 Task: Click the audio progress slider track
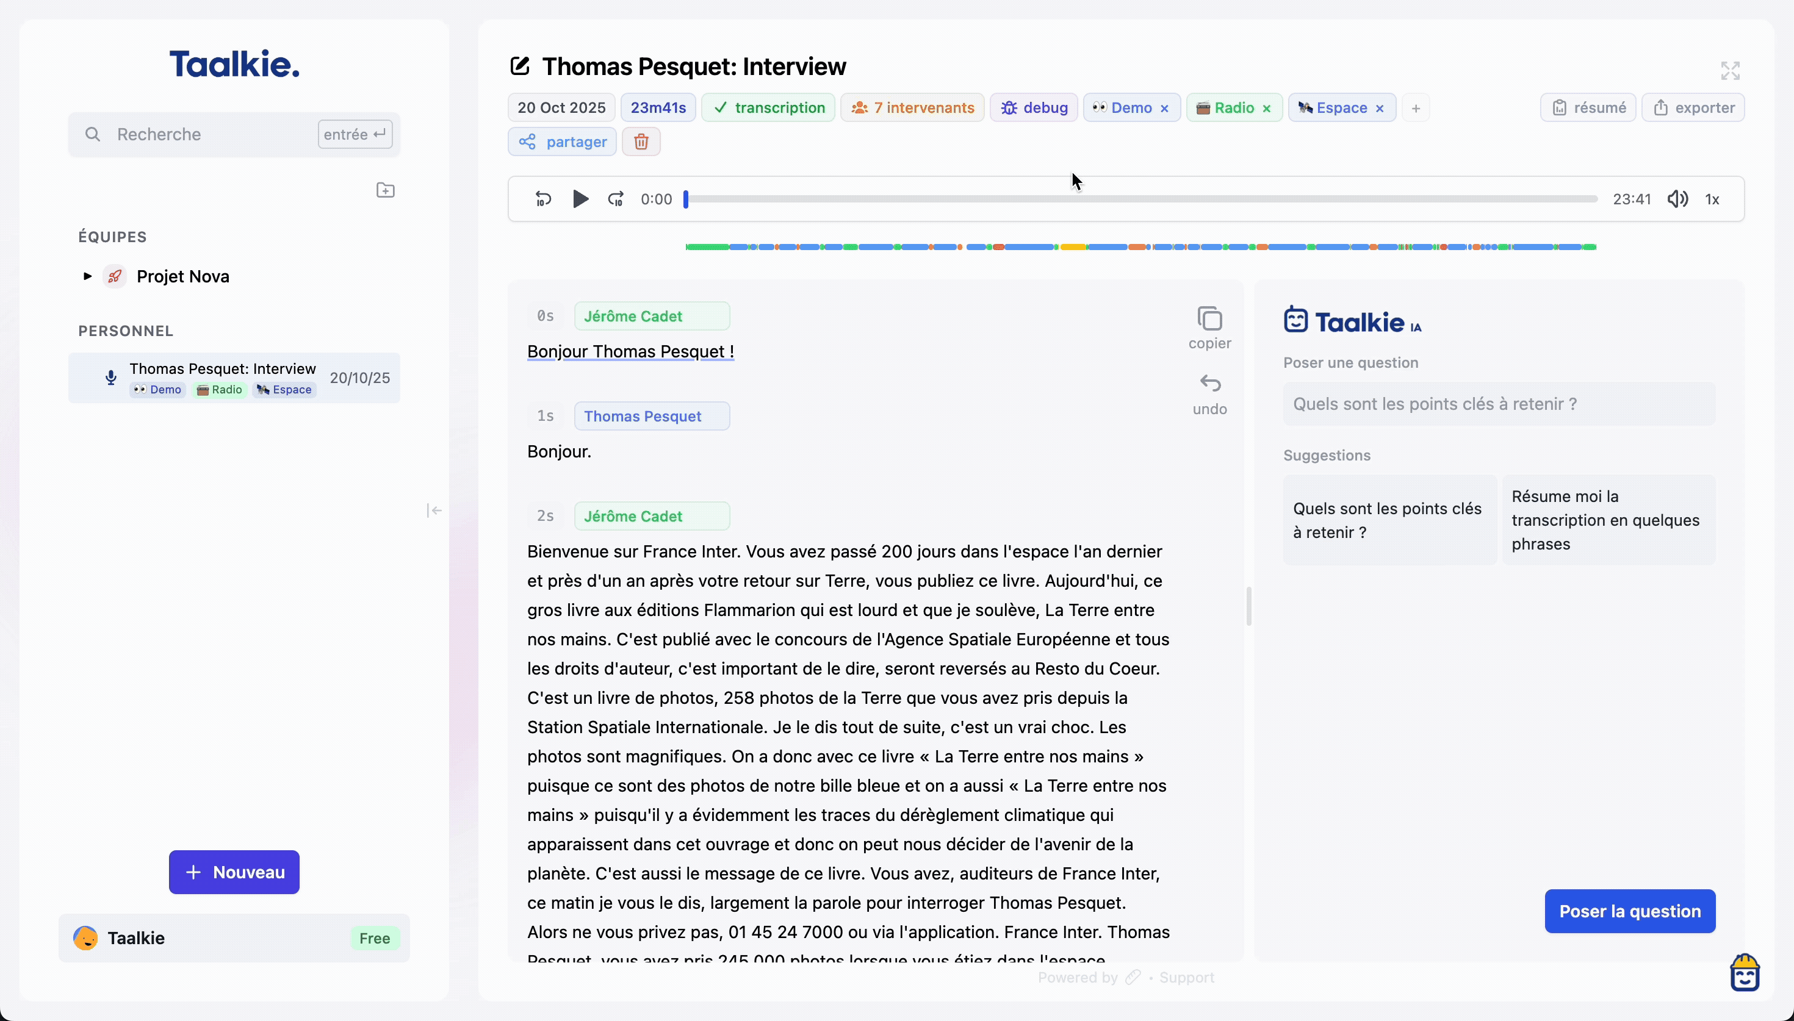[x=1140, y=199]
